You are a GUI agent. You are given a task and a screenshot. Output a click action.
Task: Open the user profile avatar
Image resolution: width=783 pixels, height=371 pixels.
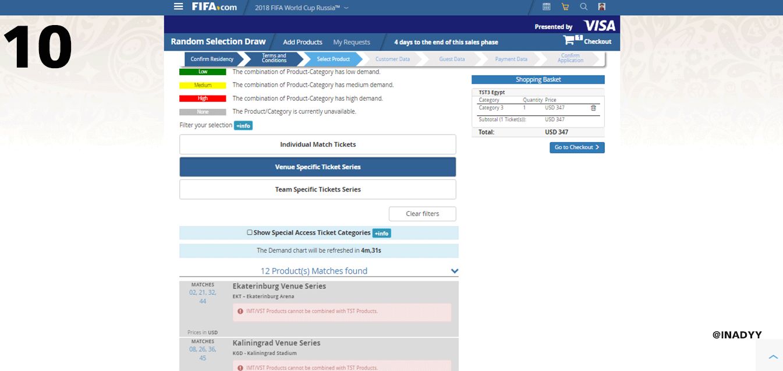coord(602,7)
